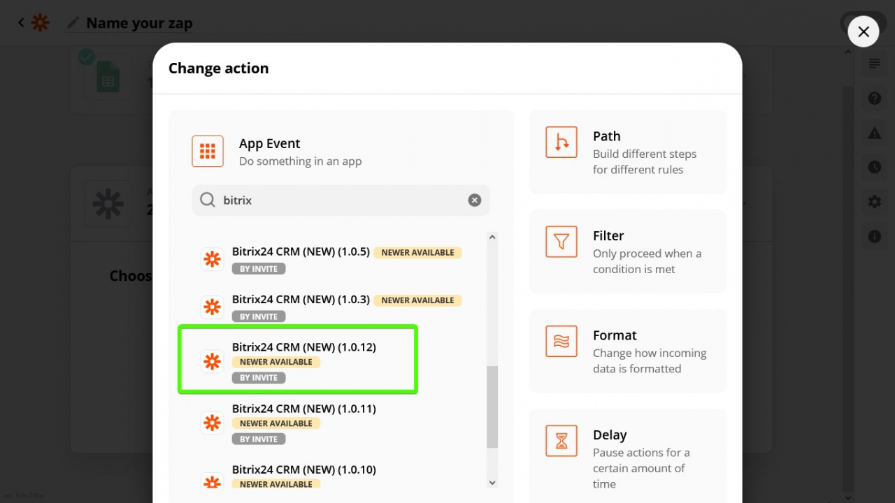Go back using the left arrow
Screen dimensions: 895x503
pyautogui.click(x=21, y=23)
